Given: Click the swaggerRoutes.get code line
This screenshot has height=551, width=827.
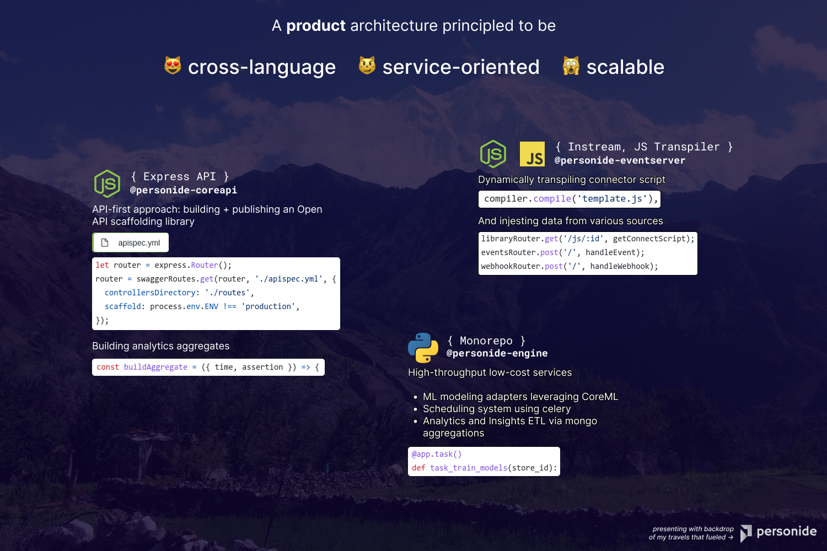Looking at the screenshot, I should 216,279.
